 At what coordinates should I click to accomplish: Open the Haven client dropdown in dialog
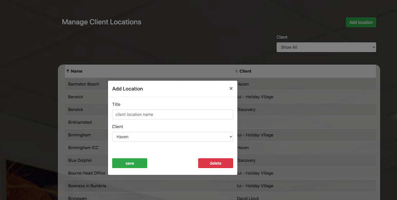coord(173,137)
